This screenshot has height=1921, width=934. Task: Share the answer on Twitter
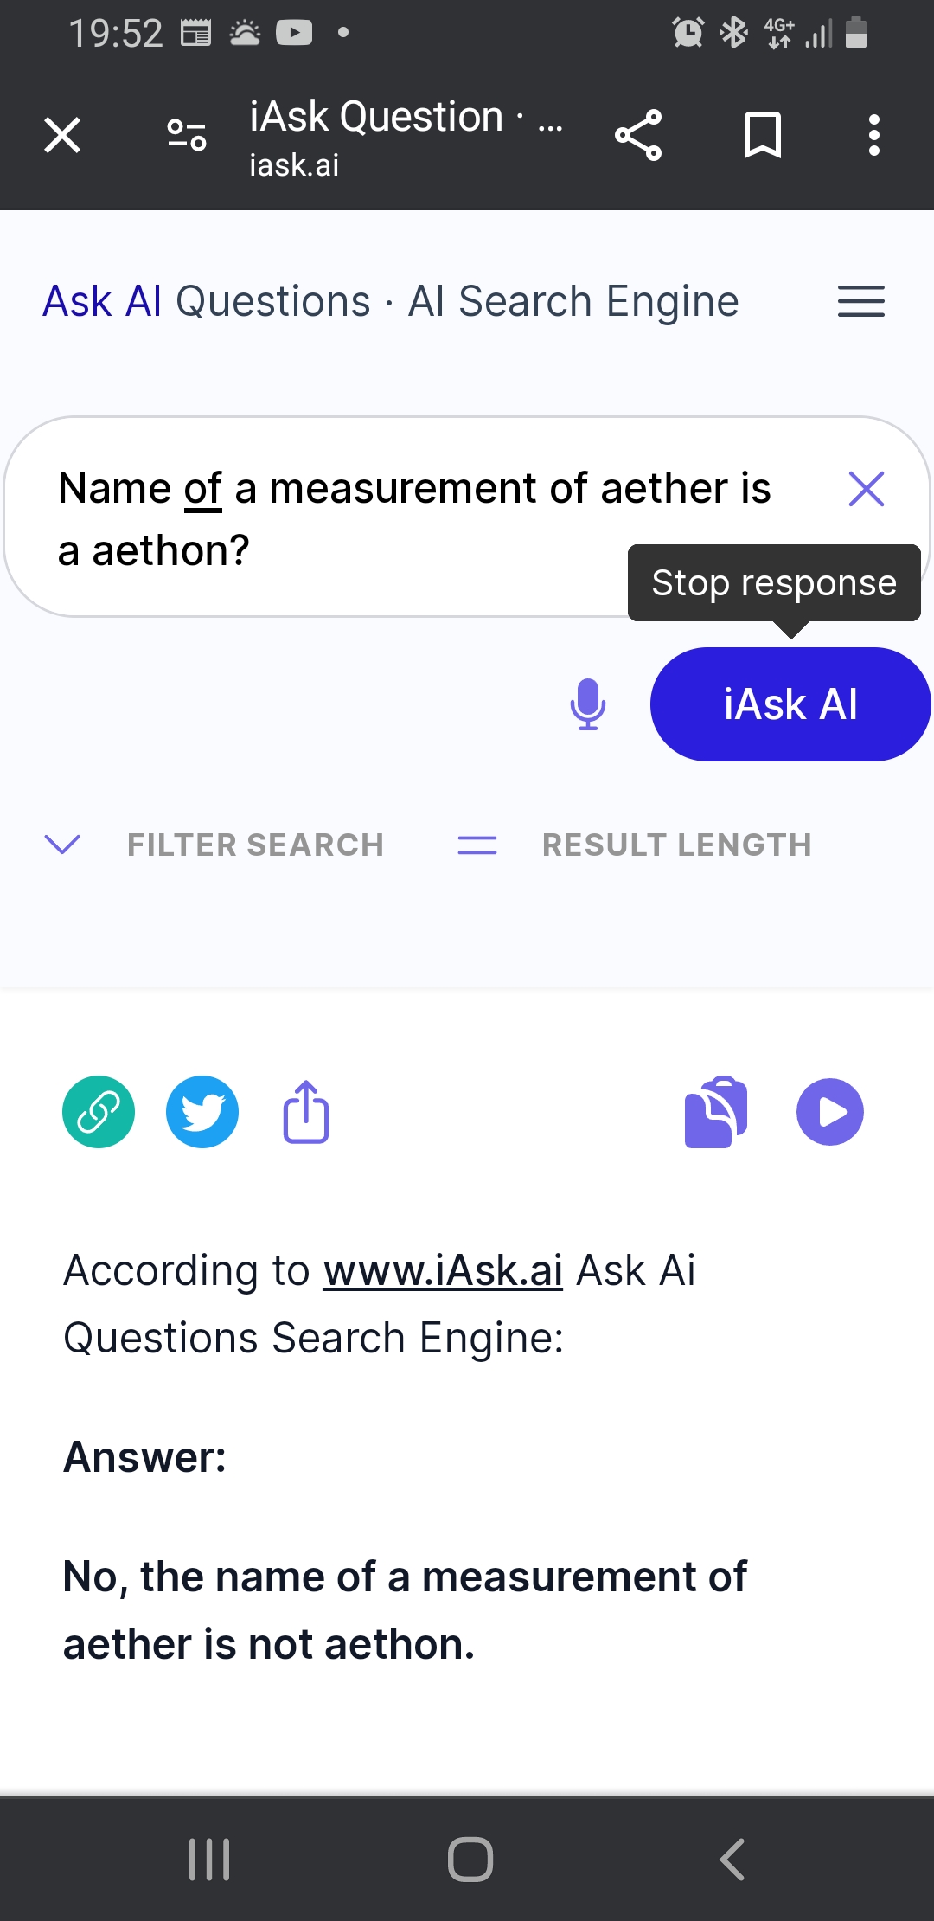pos(202,1112)
